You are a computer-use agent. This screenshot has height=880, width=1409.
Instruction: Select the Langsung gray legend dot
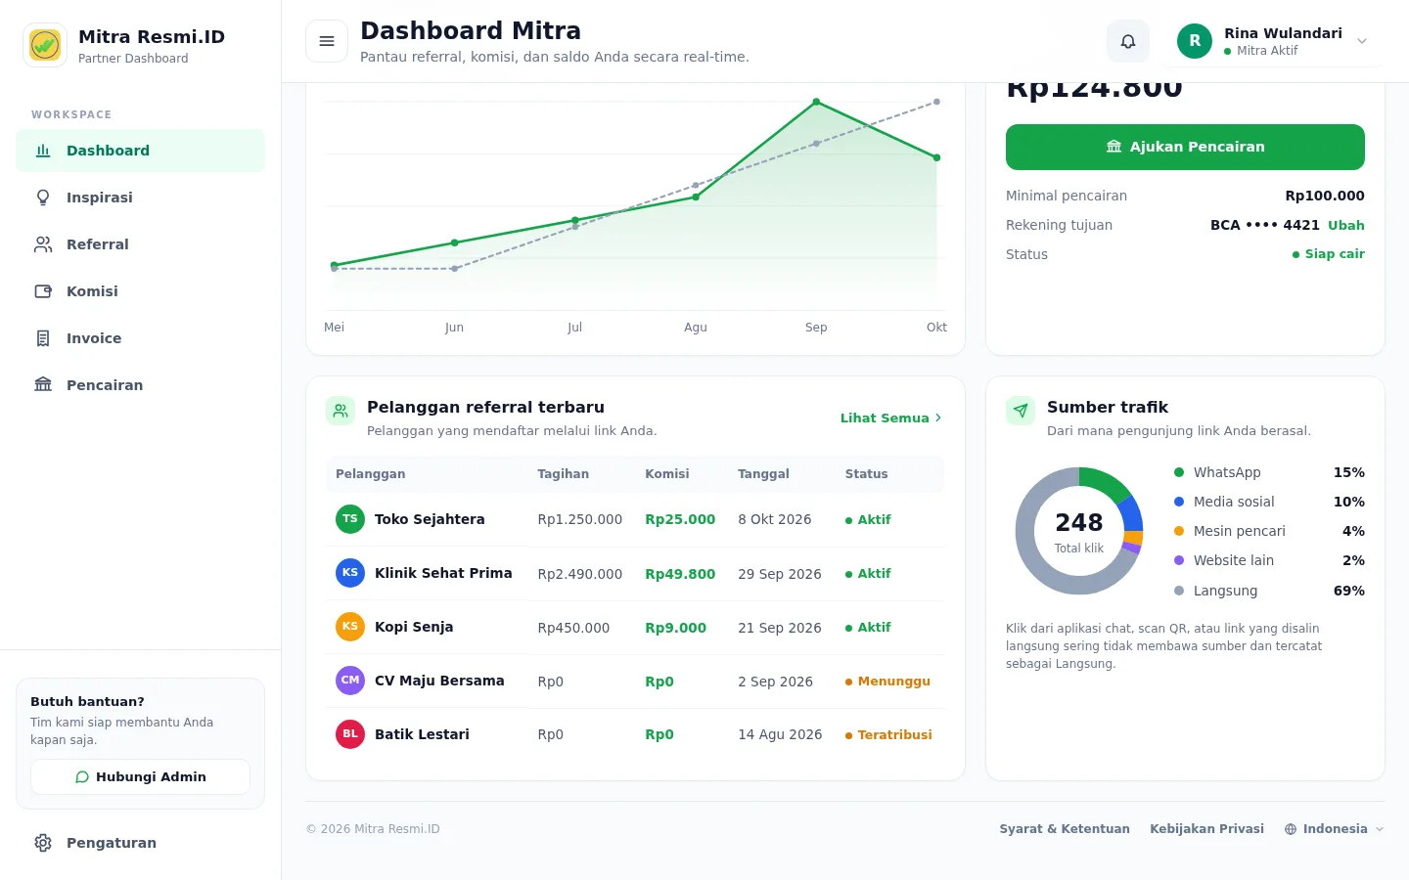point(1179,591)
